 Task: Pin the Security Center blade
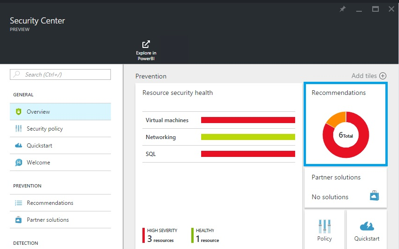[x=343, y=9]
